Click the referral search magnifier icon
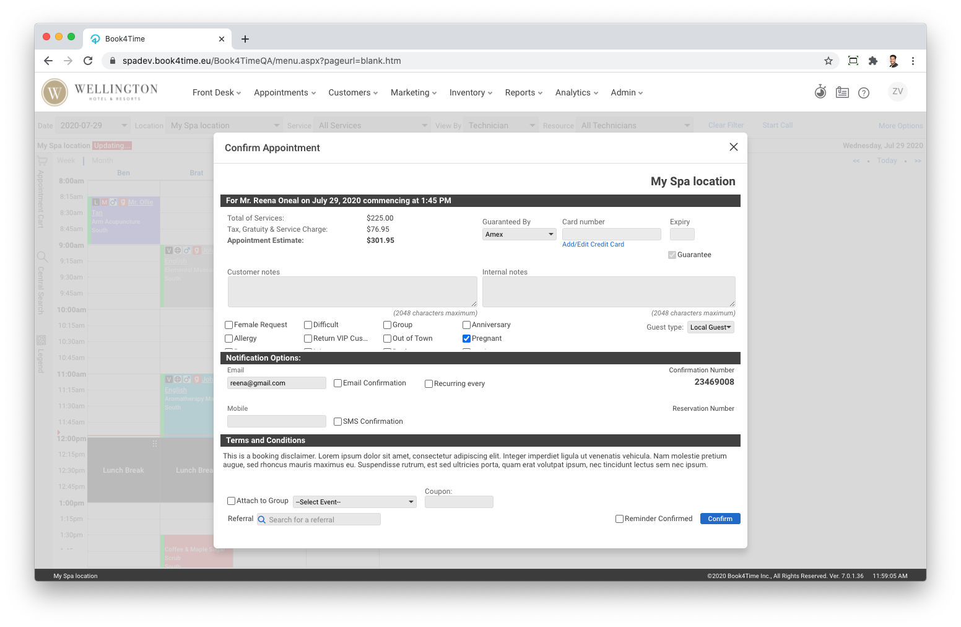This screenshot has width=961, height=627. (262, 520)
